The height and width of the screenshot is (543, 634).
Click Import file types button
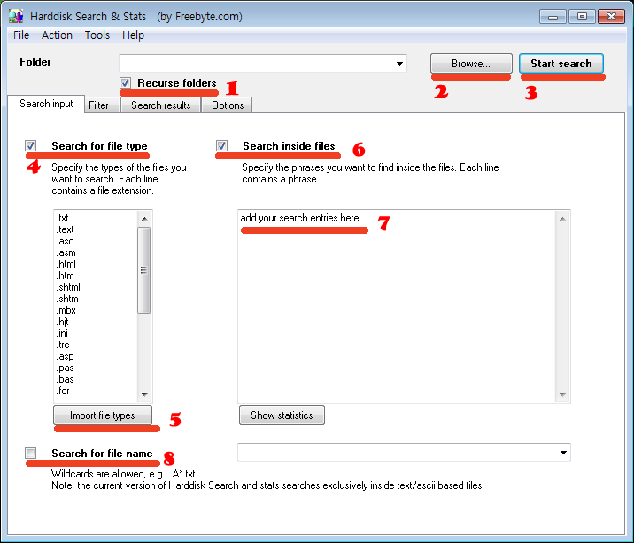[x=103, y=415]
